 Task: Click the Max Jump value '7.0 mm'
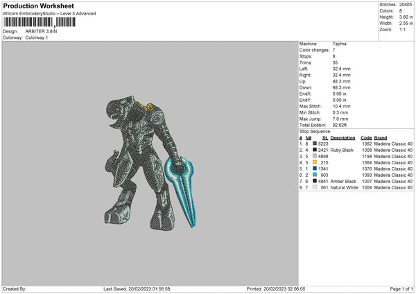[340, 119]
